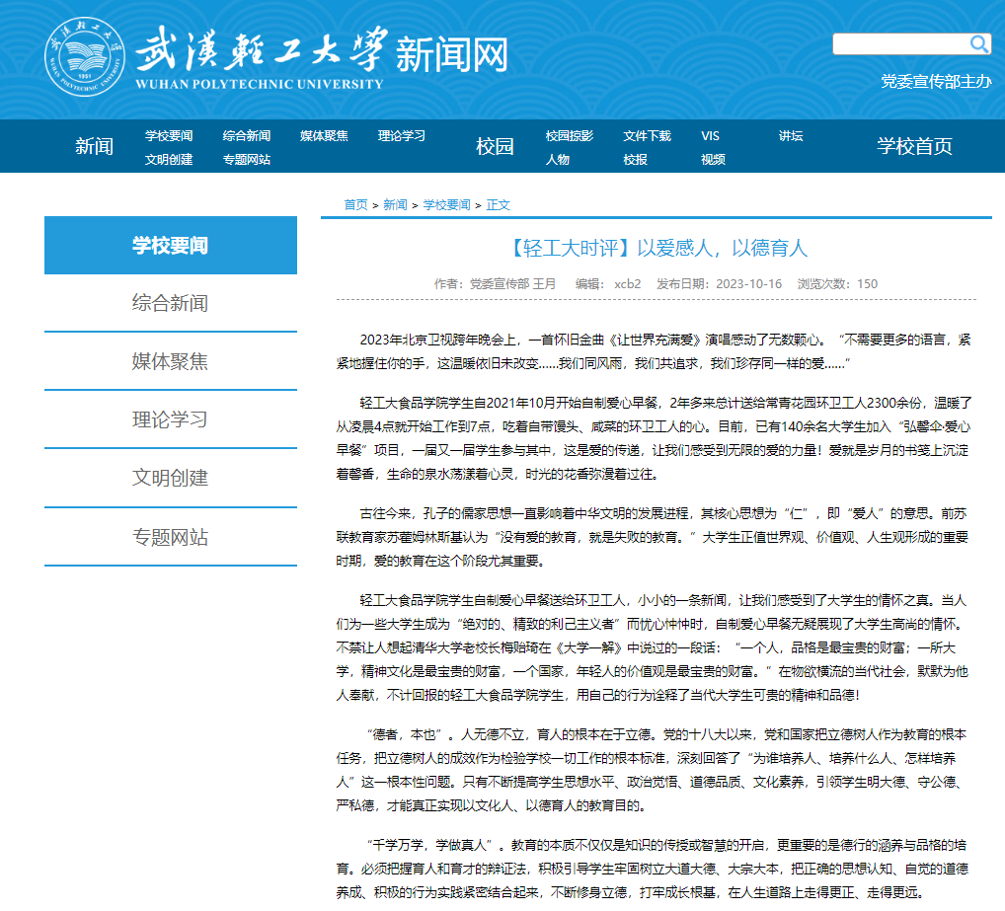
Task: Click the university seal logo
Action: [85, 56]
